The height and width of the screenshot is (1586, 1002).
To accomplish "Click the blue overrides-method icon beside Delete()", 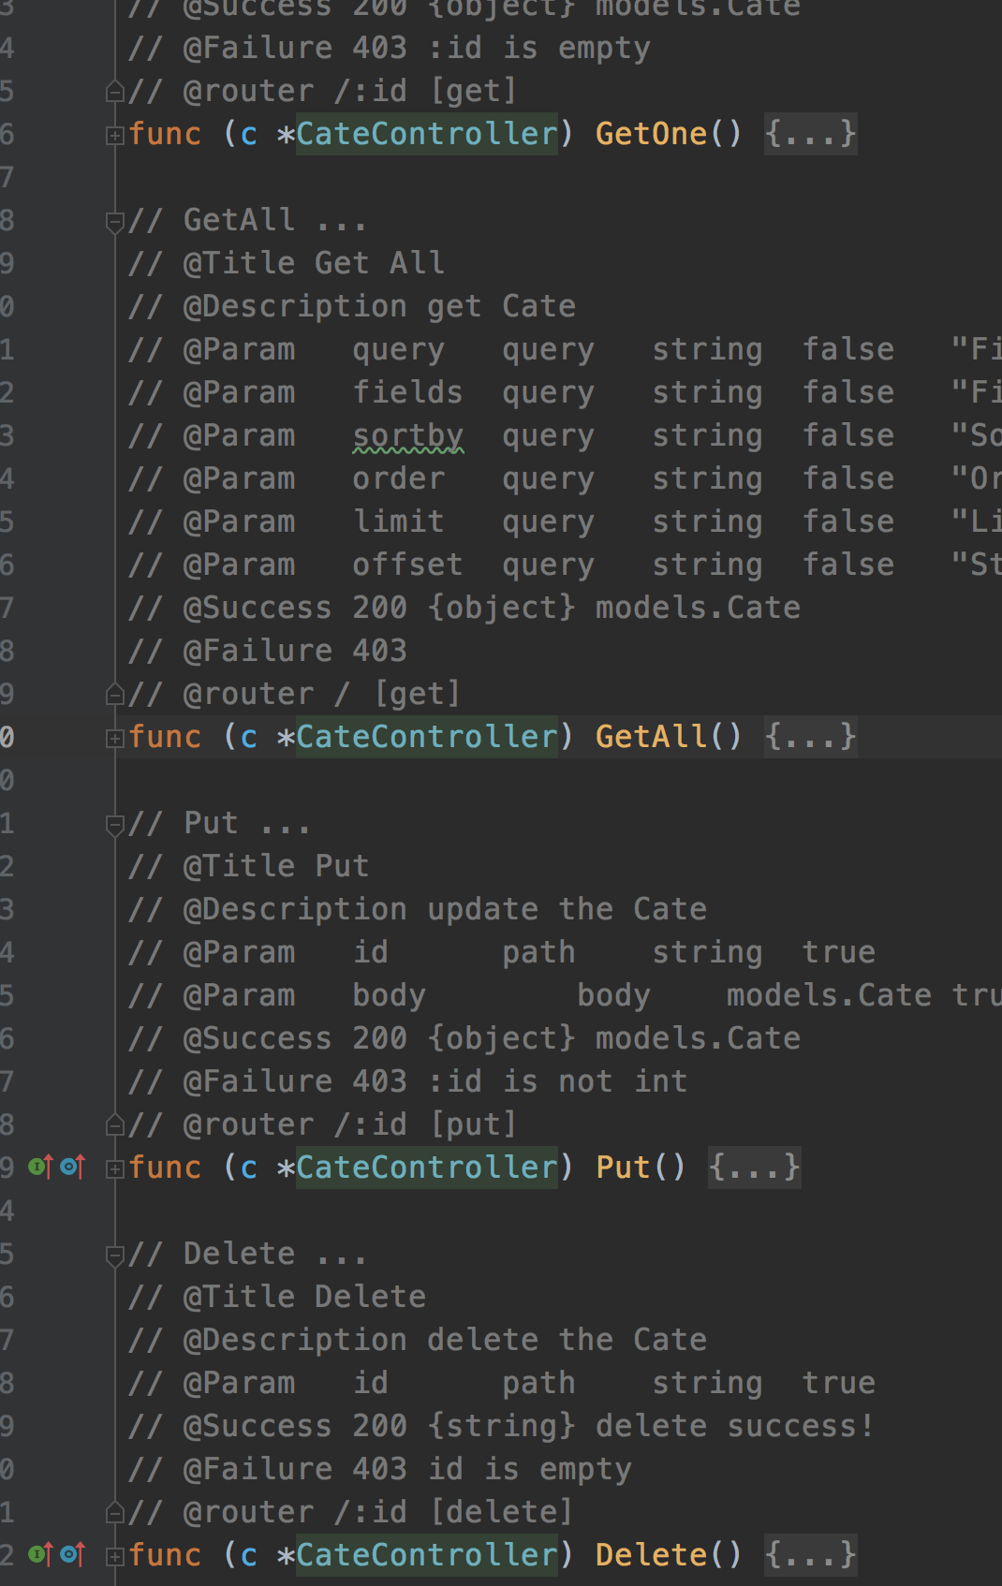I will pyautogui.click(x=72, y=1554).
